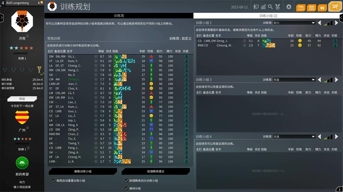Uncheck 助理教练划分训练小组 checkbox

126,181
